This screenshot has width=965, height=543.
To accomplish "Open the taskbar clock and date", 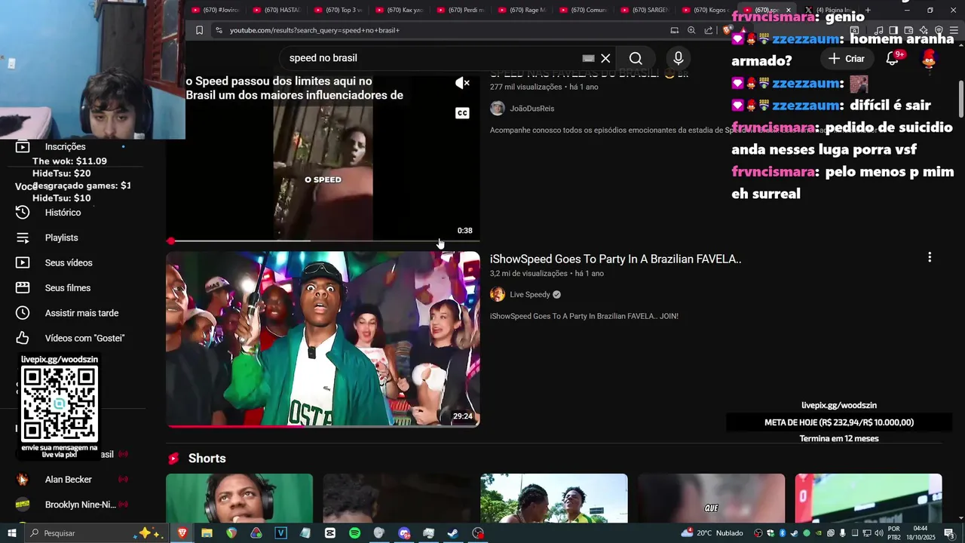I will (x=920, y=533).
